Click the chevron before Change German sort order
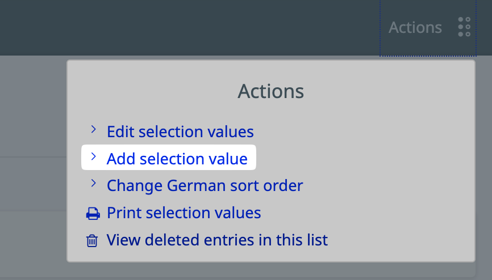Screen dimensions: 492x280 click(x=93, y=184)
